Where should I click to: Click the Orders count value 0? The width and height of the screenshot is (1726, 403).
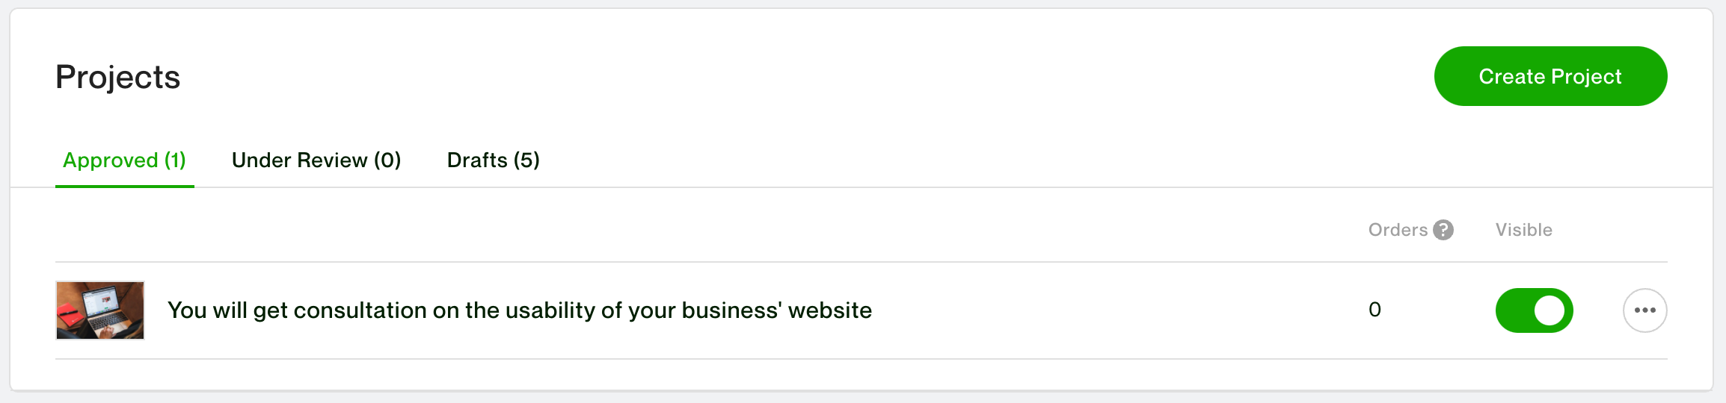click(1375, 310)
